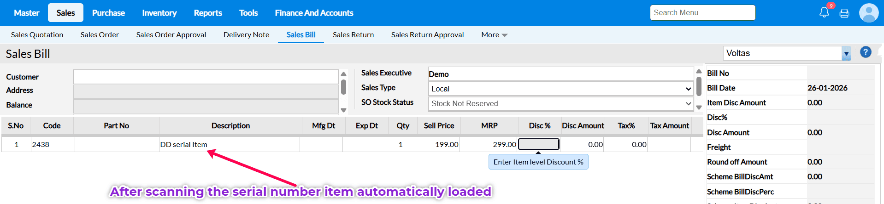This screenshot has width=884, height=204.
Task: Click the Customer input field
Action: tap(206, 77)
